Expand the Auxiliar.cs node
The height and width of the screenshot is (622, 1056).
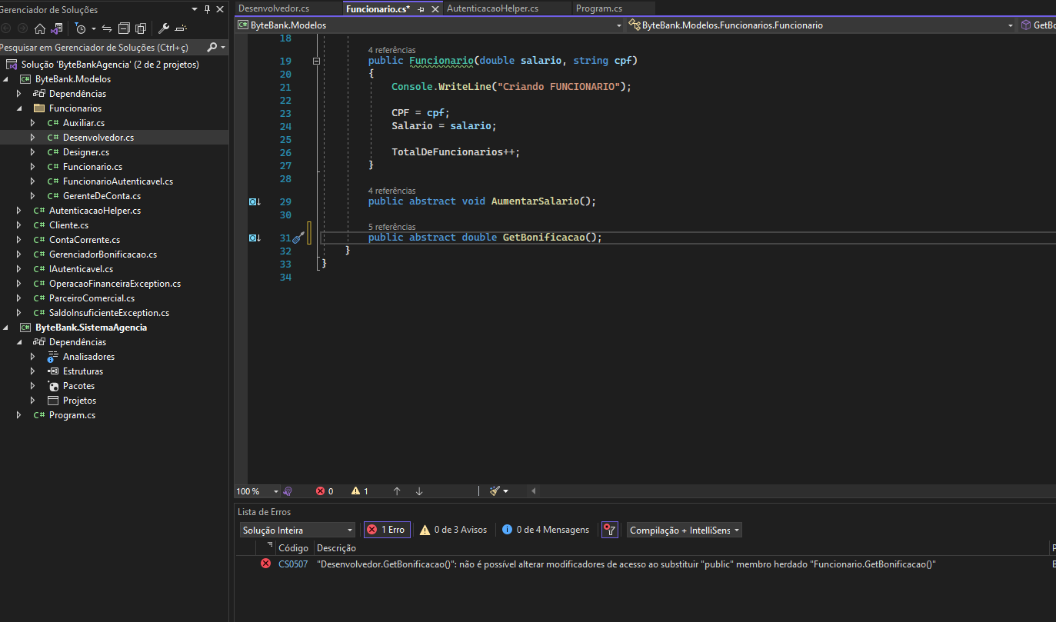click(x=33, y=123)
